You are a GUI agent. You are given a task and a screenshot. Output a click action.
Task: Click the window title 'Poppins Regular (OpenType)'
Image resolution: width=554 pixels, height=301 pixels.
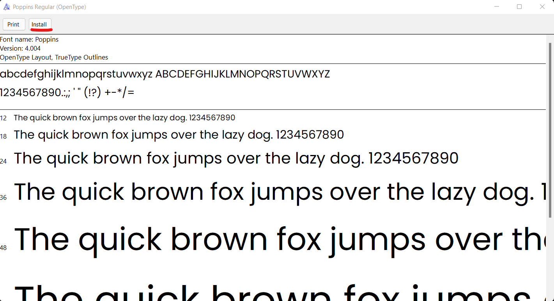(50, 7)
